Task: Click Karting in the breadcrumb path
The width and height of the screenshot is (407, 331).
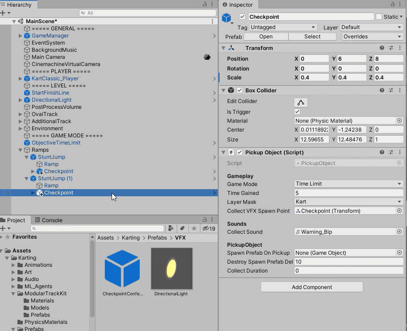Action: coord(131,238)
